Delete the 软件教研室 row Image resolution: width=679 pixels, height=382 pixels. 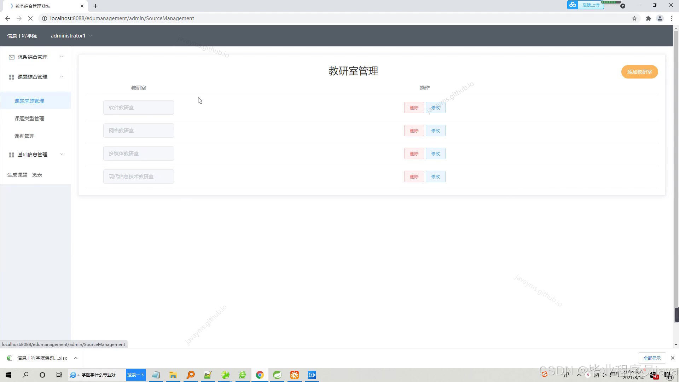tap(414, 108)
